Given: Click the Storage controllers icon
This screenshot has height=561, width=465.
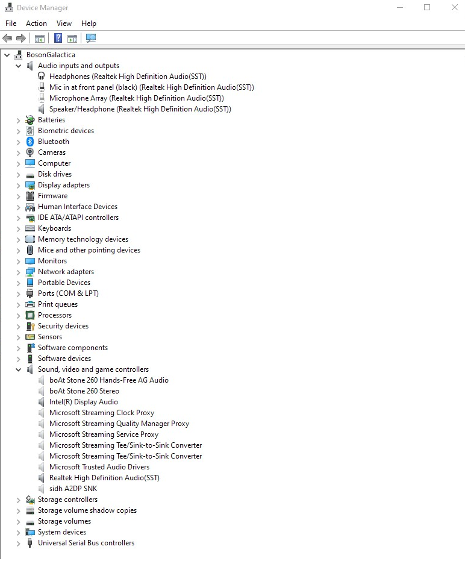Looking at the screenshot, I should tap(30, 500).
